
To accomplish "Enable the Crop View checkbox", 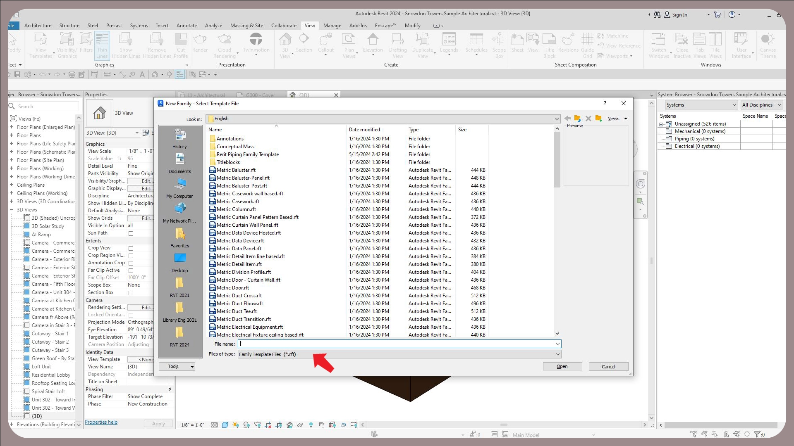I will tap(131, 248).
